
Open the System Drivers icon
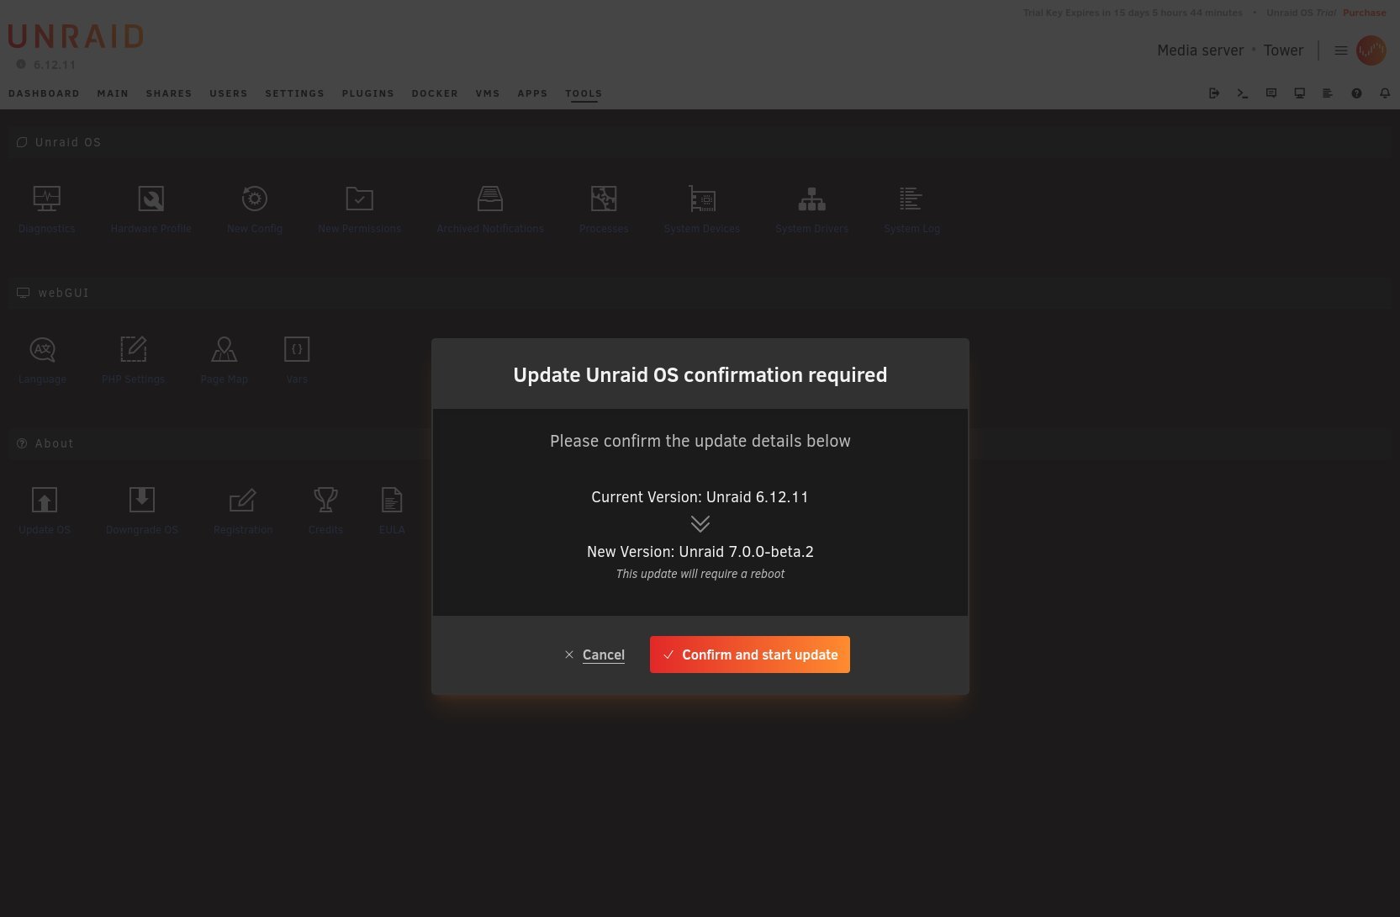811,199
